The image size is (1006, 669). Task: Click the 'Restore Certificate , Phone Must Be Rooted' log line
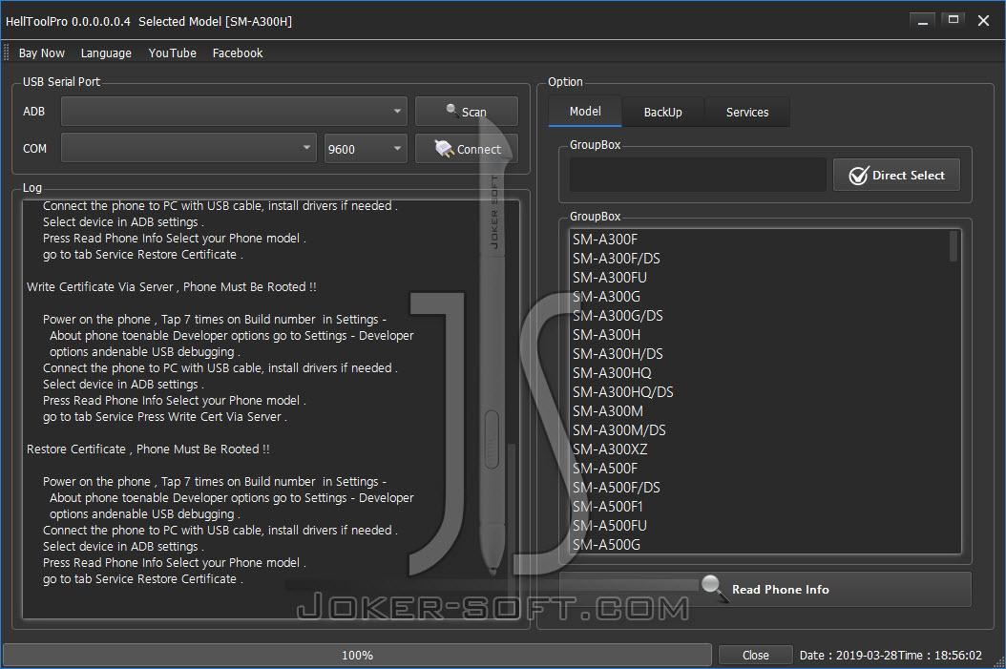(x=148, y=449)
